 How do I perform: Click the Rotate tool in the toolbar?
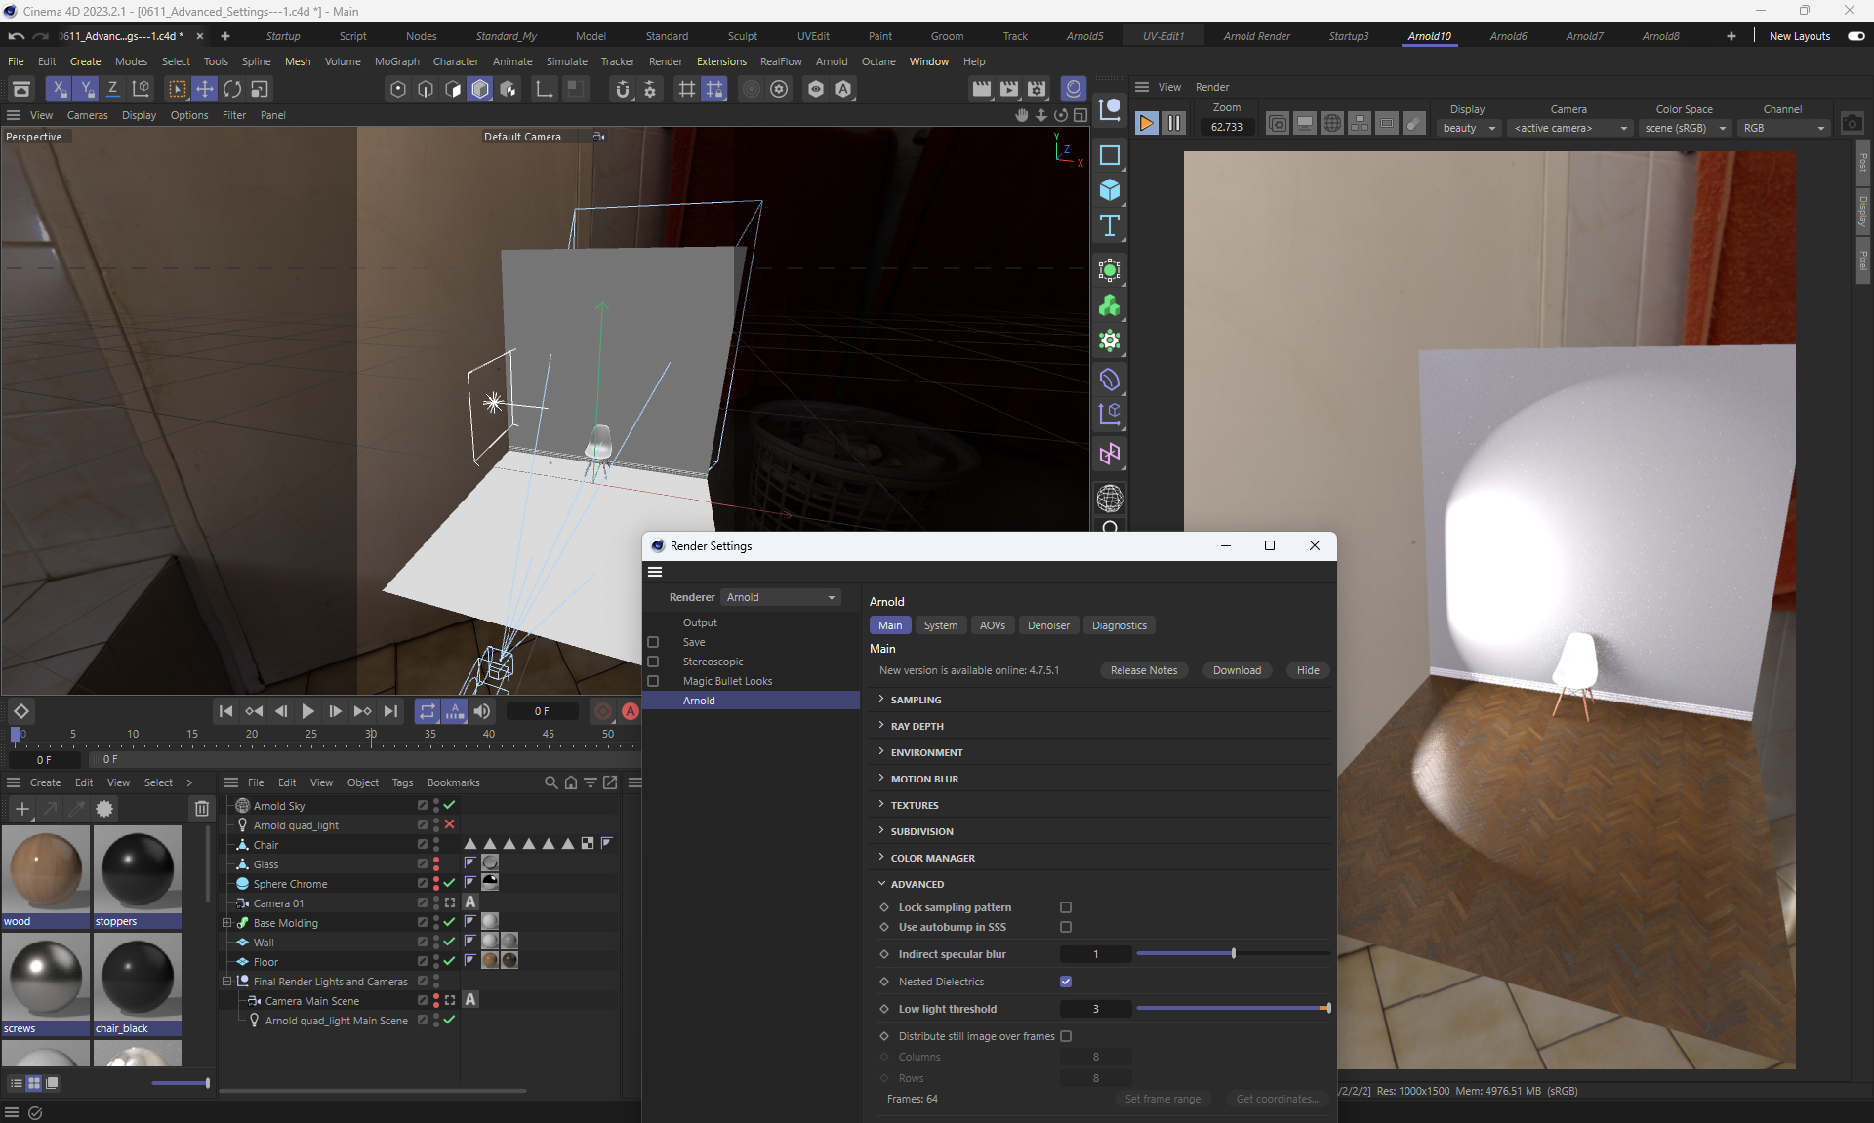pyautogui.click(x=232, y=89)
